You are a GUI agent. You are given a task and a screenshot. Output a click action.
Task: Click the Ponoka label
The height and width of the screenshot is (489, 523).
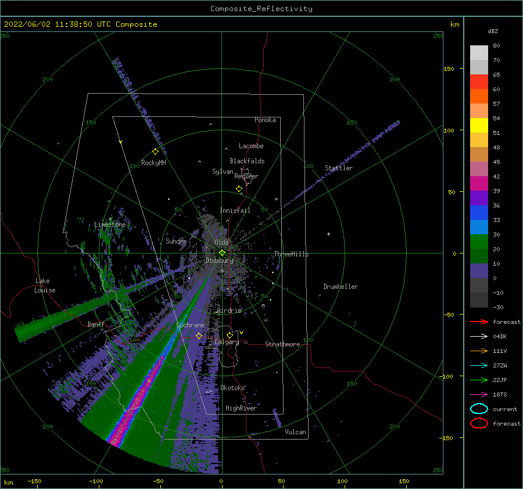tap(265, 120)
